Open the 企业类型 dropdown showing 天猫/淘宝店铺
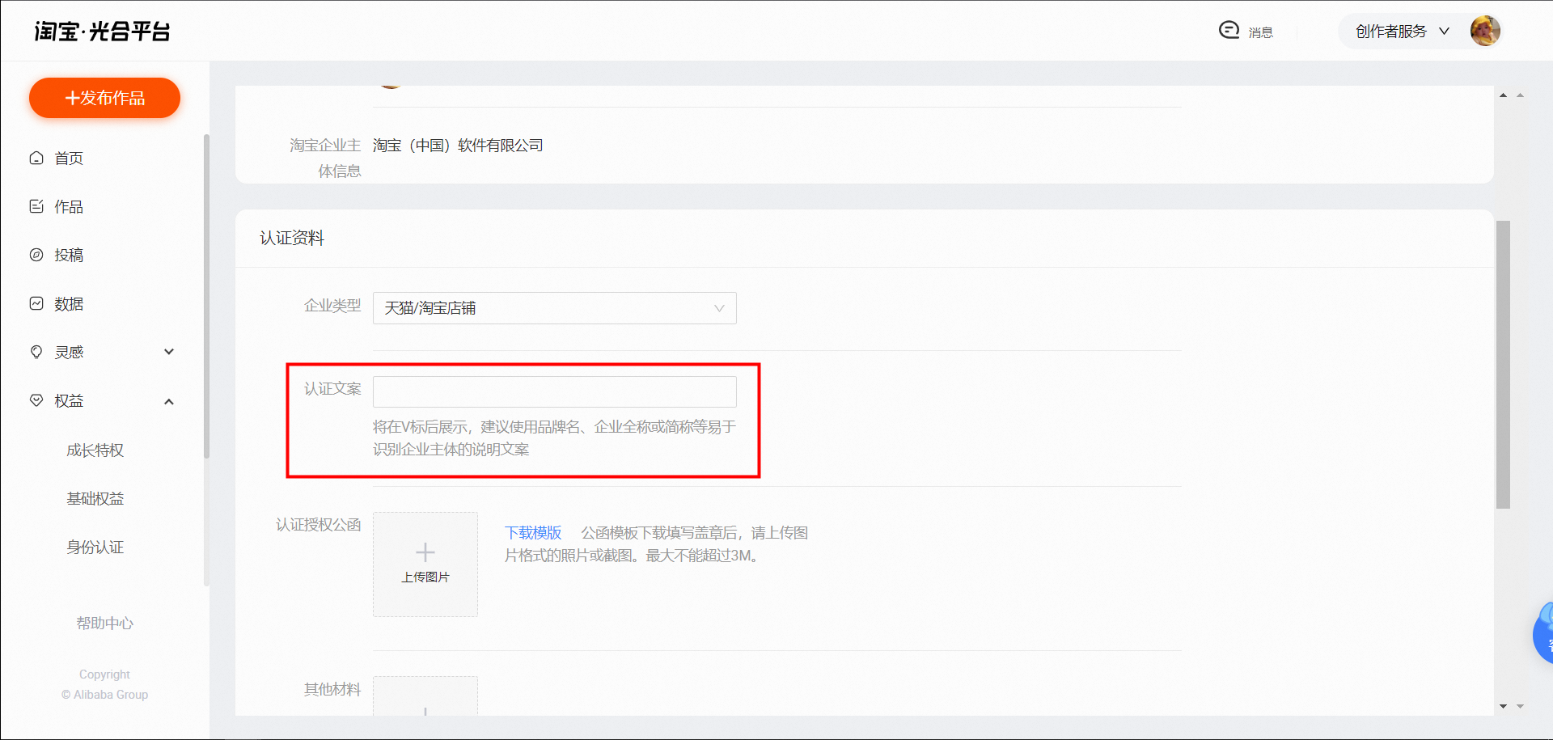This screenshot has height=740, width=1553. tap(555, 308)
